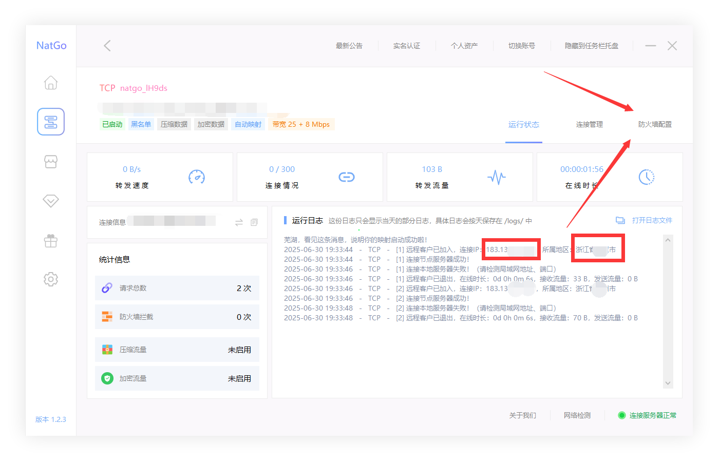Click the compressed traffic colored icon

tap(107, 350)
